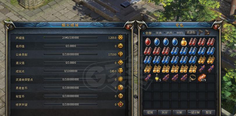The height and width of the screenshot is (116, 236).
Task: Select the 装备 filter radio button
Action: click(x=154, y=33)
